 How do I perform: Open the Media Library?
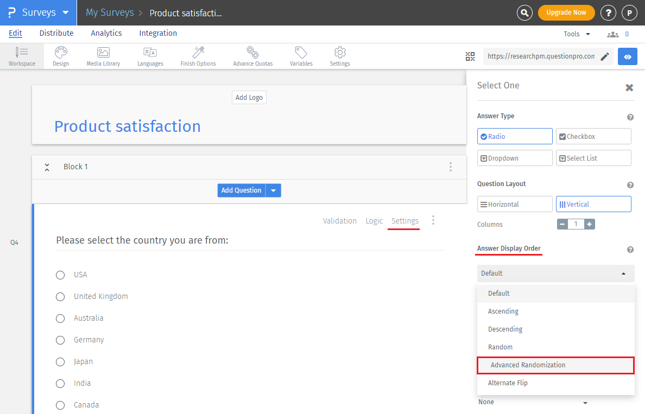[103, 56]
